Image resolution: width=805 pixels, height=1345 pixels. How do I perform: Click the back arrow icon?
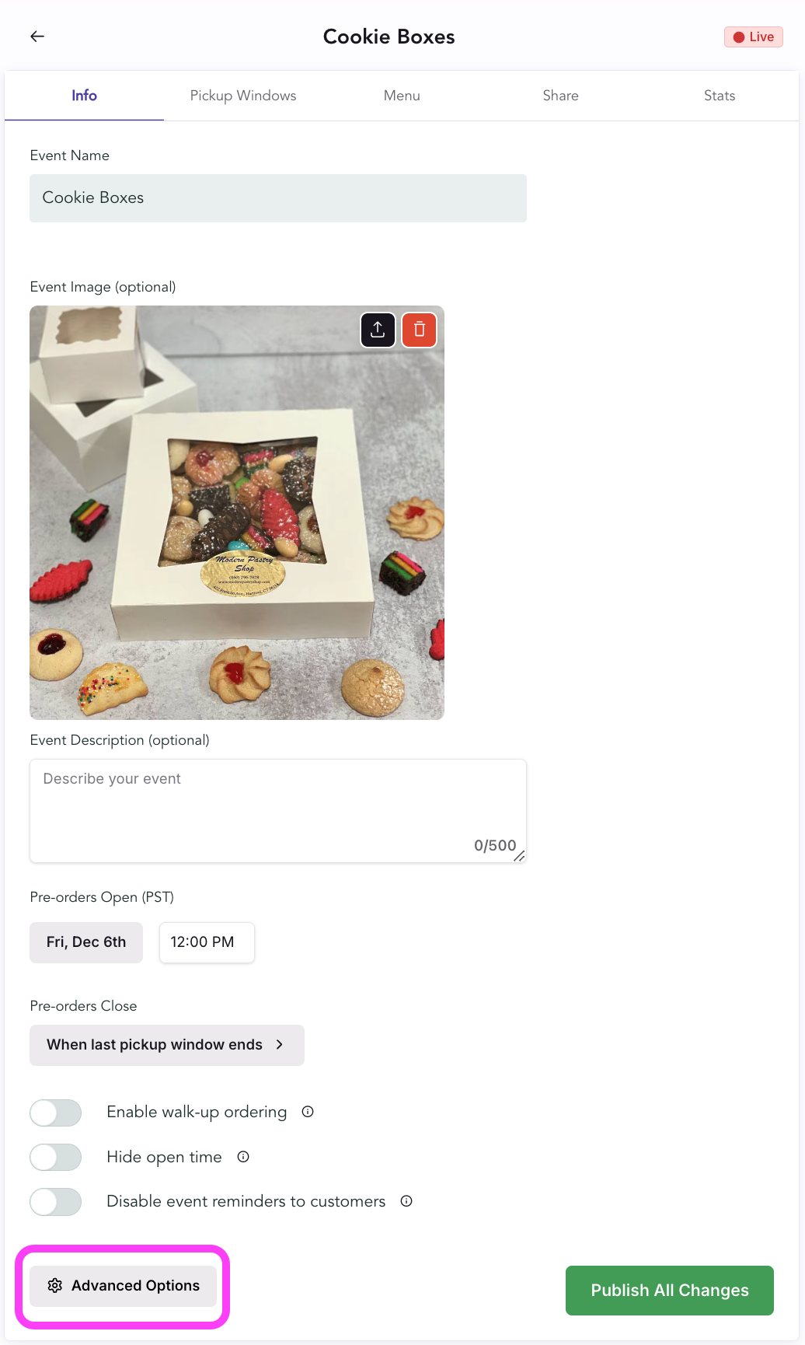click(37, 37)
